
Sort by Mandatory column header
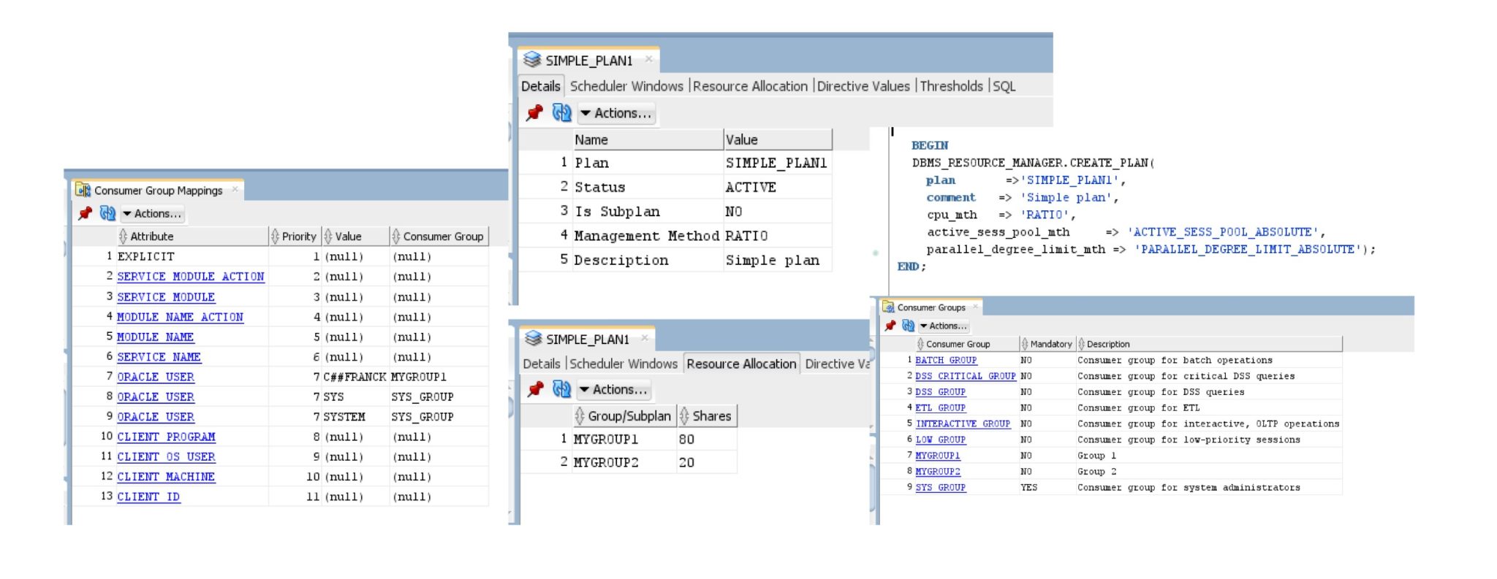tap(1047, 344)
